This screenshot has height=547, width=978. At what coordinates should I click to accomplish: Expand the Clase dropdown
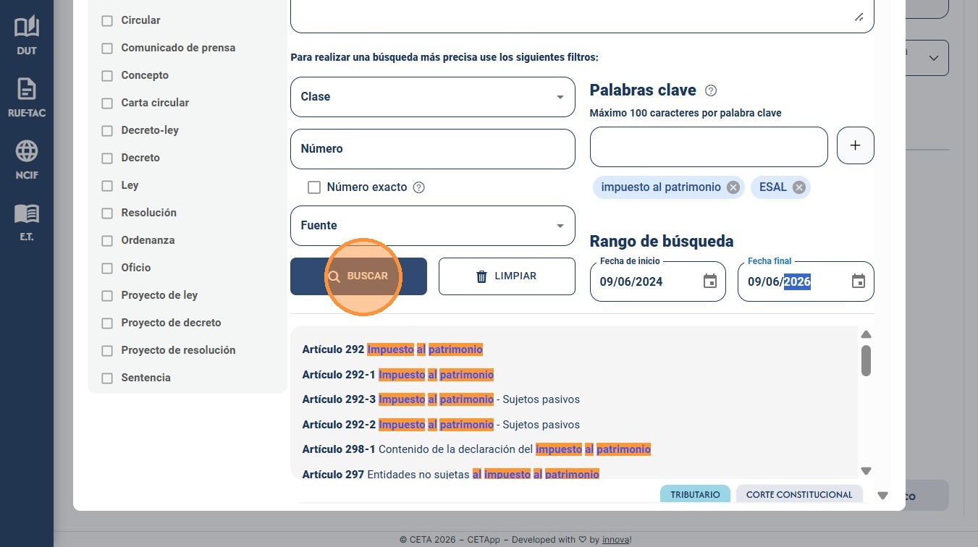click(x=433, y=97)
